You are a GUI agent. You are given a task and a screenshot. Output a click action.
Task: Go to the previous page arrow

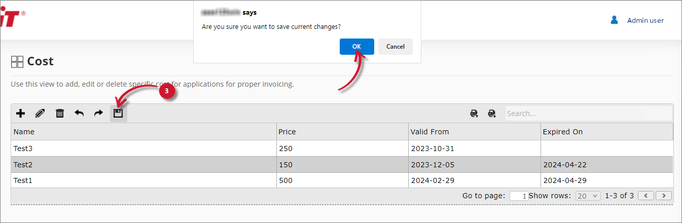[x=646, y=196]
